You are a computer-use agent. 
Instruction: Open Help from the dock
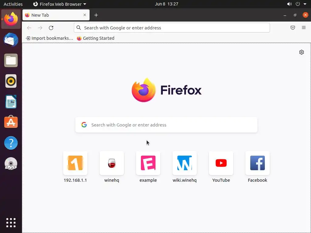11,143
